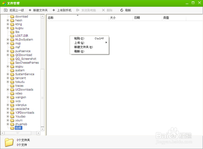Expand the sogou folder node
The image size is (203, 149).
[8, 66]
